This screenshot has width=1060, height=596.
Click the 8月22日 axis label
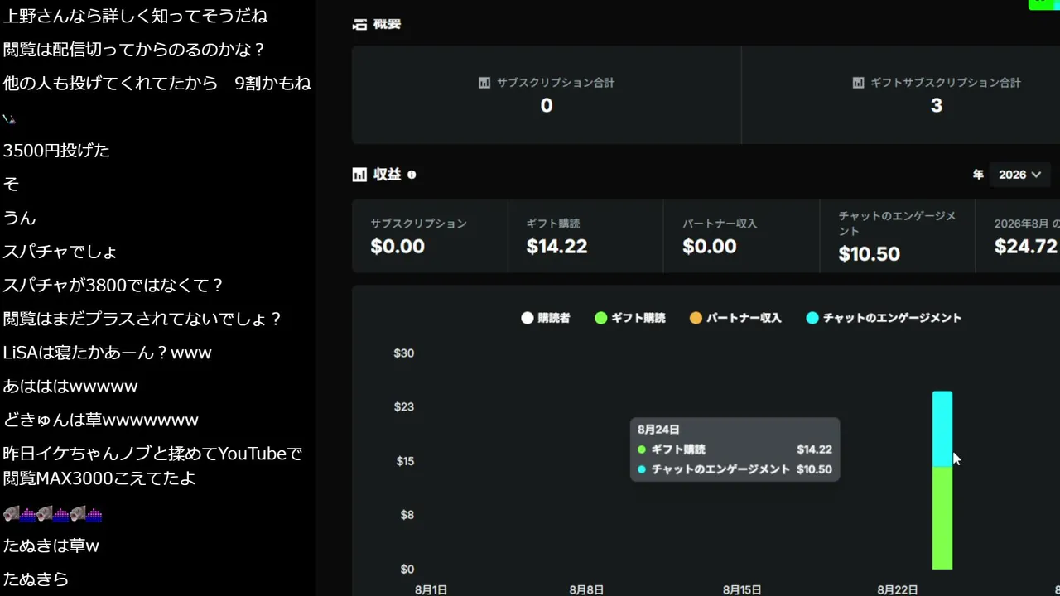898,589
